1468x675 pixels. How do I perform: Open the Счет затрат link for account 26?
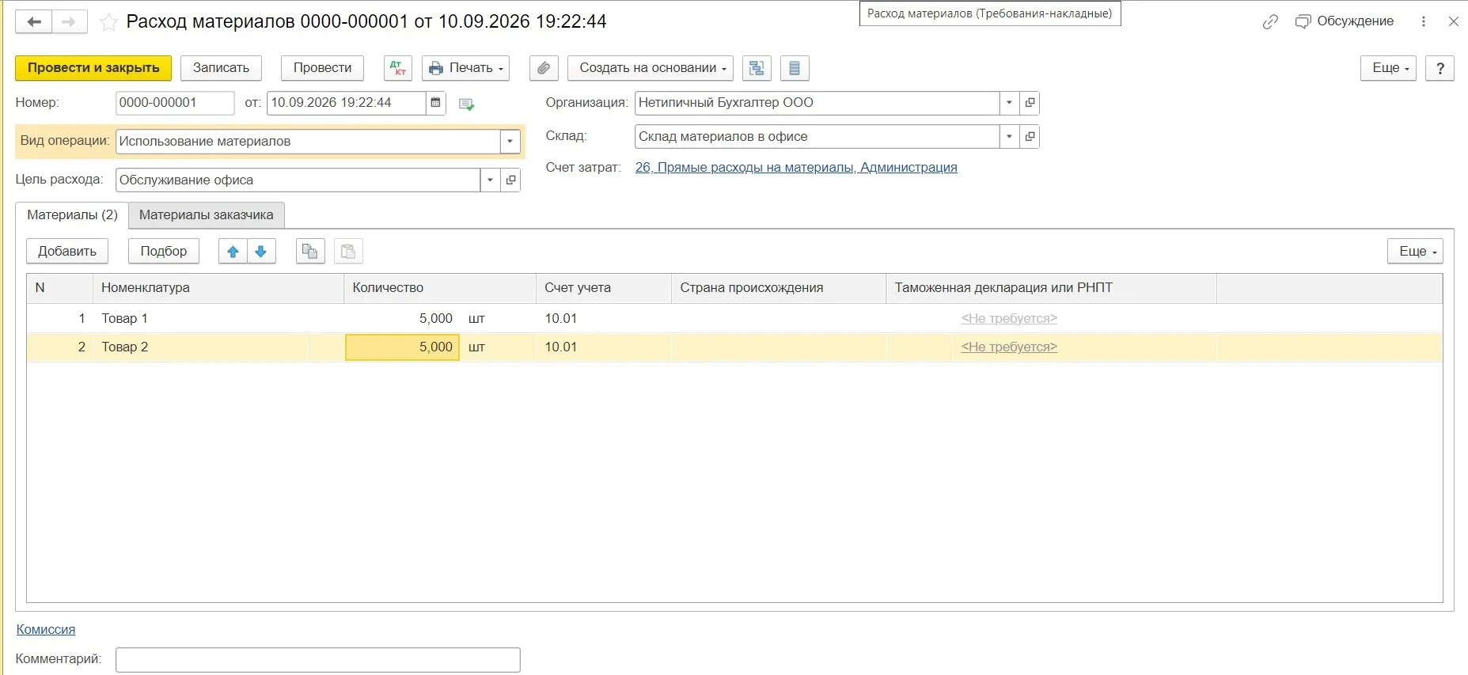[x=796, y=168]
